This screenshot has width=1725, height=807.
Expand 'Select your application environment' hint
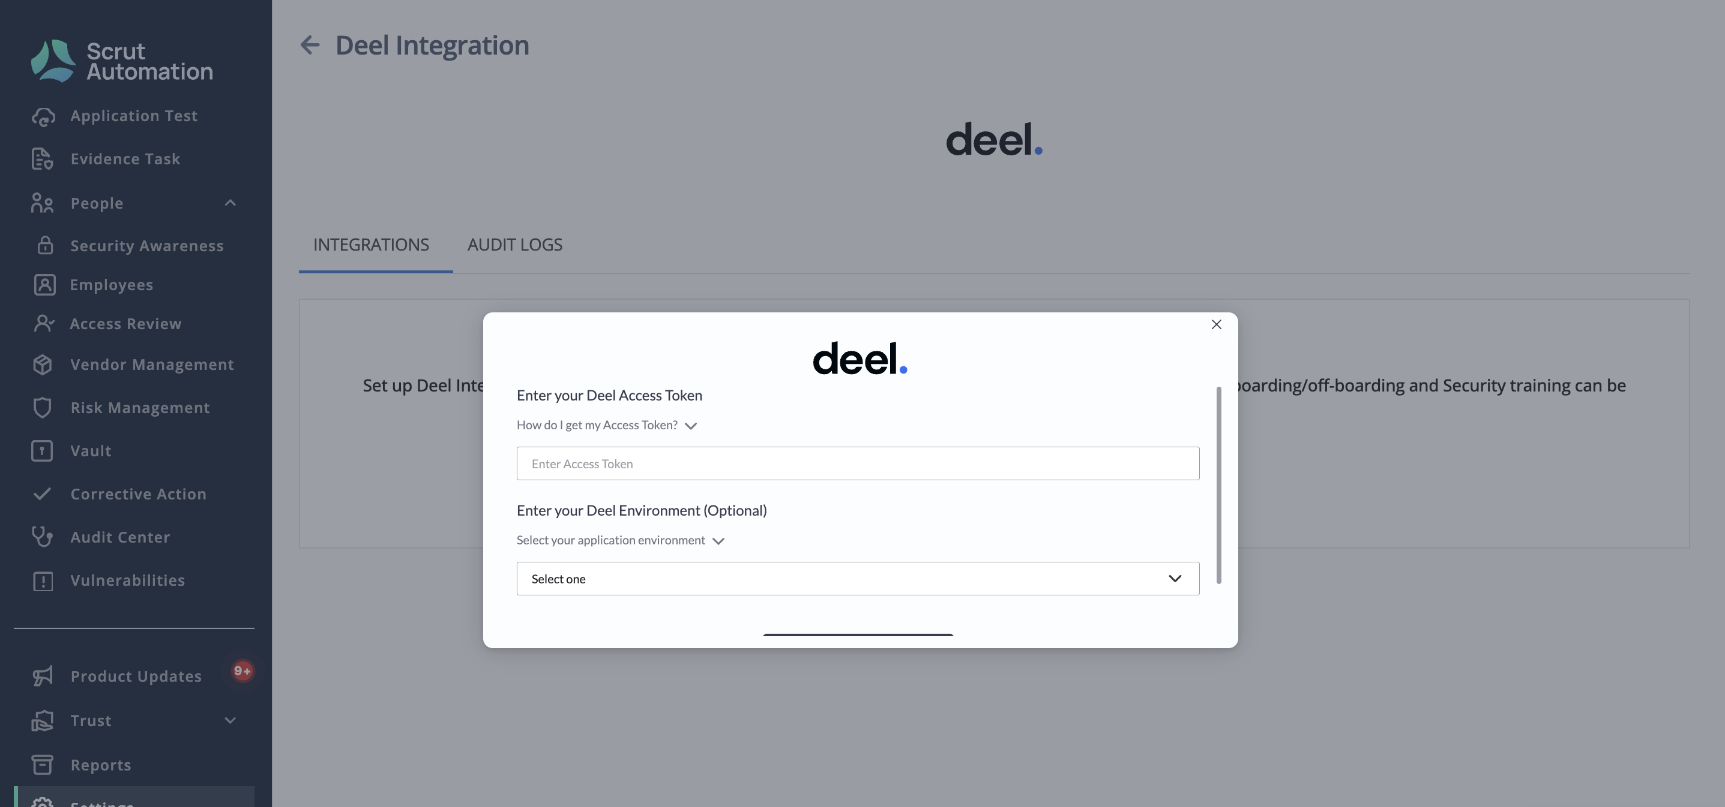620,541
